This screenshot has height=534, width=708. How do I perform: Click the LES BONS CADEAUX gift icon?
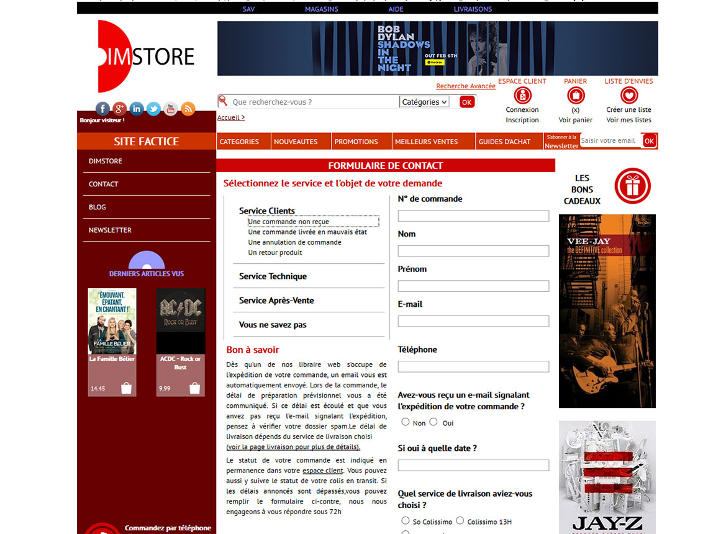pyautogui.click(x=632, y=186)
